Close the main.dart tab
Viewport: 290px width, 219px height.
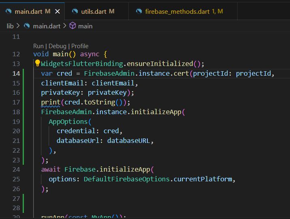pos(58,12)
